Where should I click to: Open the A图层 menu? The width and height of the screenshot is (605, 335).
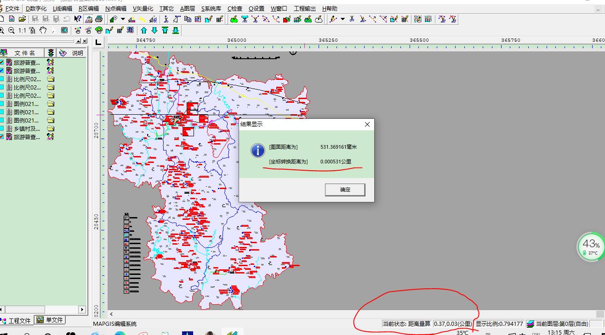187,8
